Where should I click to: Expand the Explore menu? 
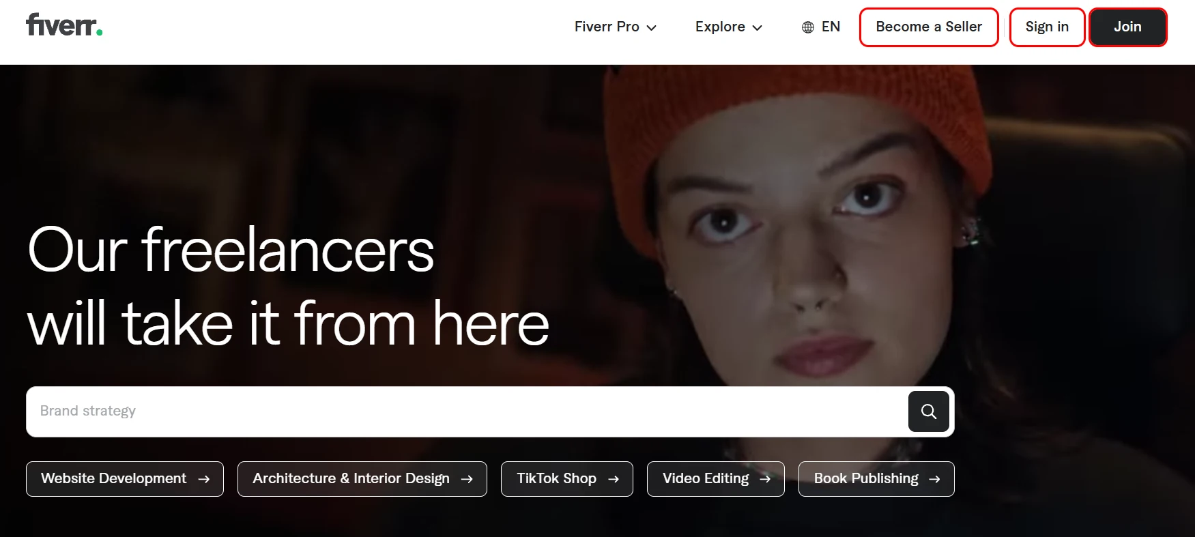tap(728, 27)
